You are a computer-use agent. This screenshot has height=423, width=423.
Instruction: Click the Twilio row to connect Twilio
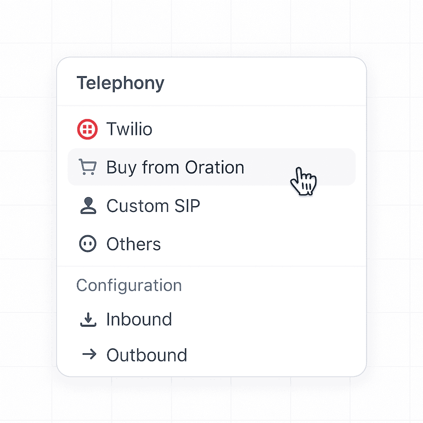pyautogui.click(x=130, y=129)
